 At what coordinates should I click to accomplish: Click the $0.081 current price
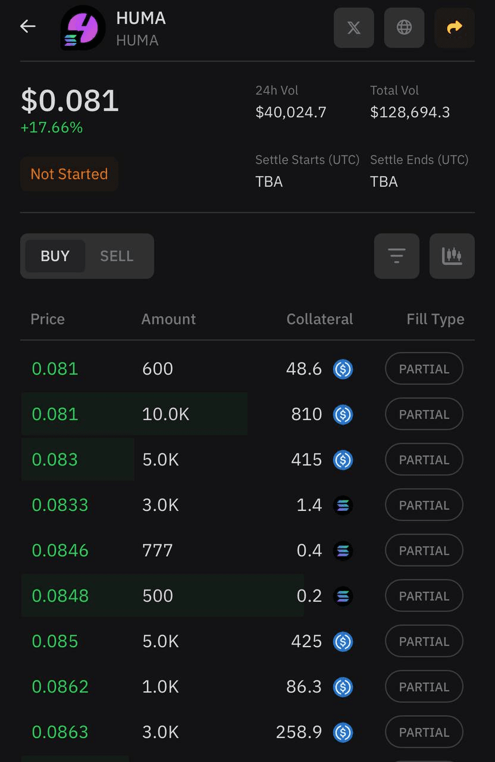tap(70, 101)
